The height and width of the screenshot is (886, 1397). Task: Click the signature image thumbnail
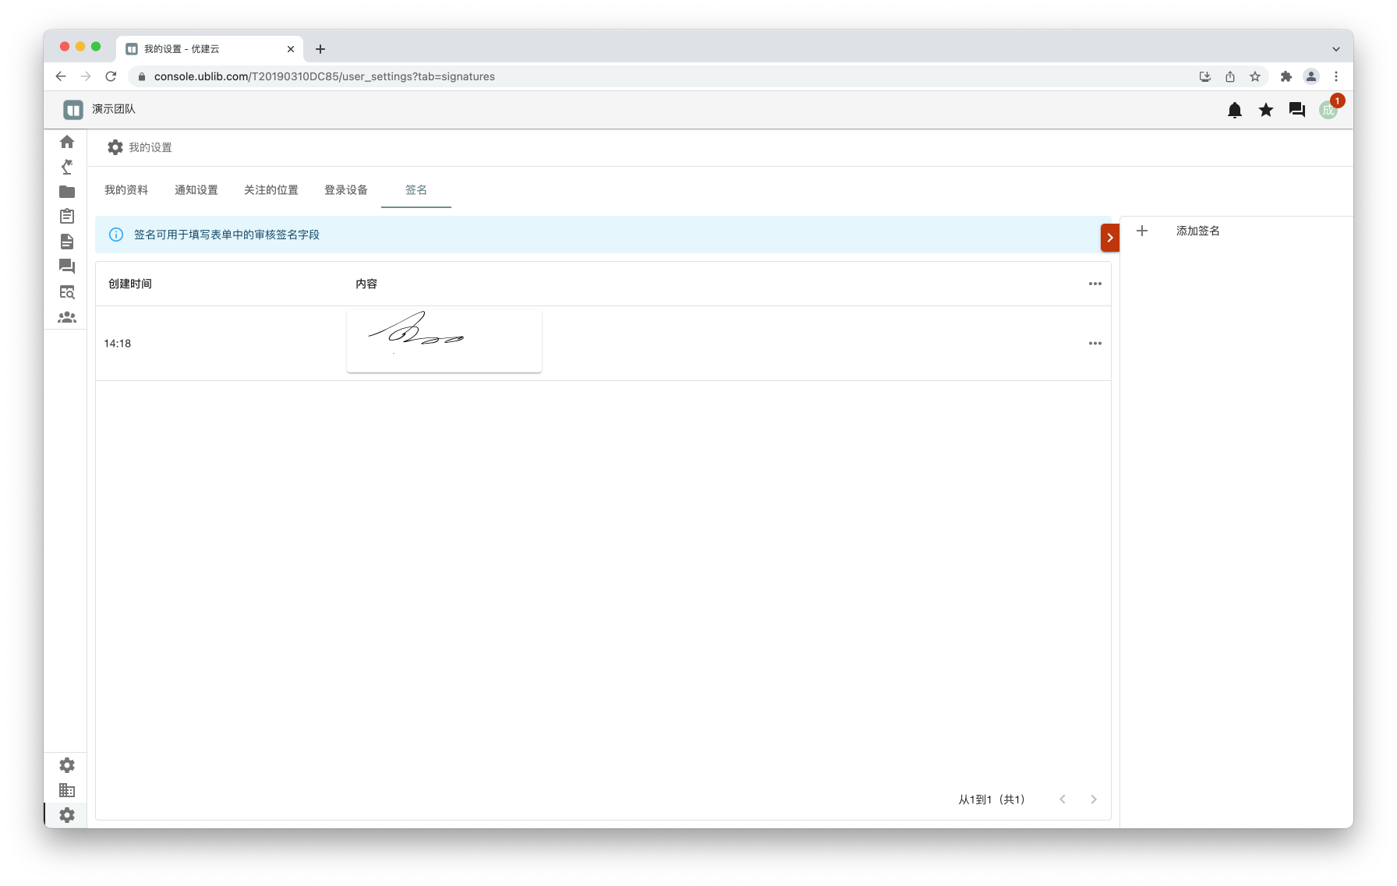[444, 341]
